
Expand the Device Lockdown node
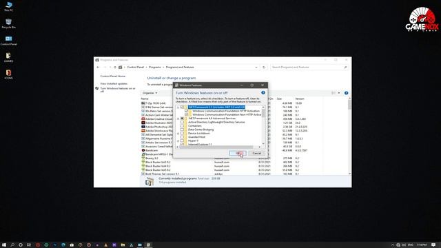click(x=178, y=133)
